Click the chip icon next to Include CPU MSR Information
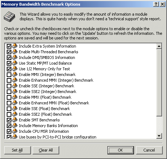The height and width of the screenshot is (159, 167). tap(15, 131)
